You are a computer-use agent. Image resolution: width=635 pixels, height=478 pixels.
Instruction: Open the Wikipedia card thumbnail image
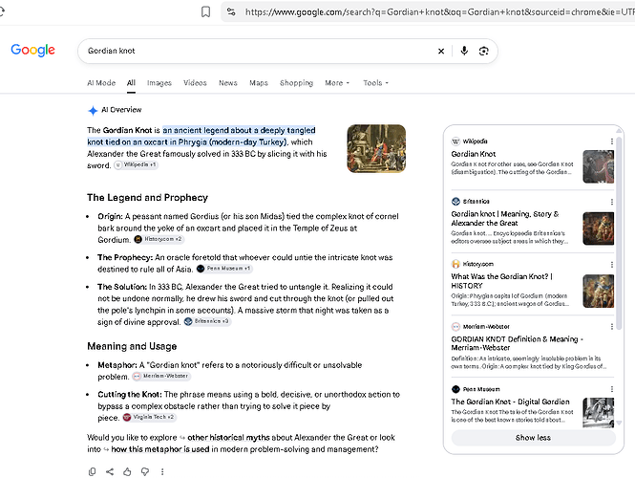(x=598, y=166)
